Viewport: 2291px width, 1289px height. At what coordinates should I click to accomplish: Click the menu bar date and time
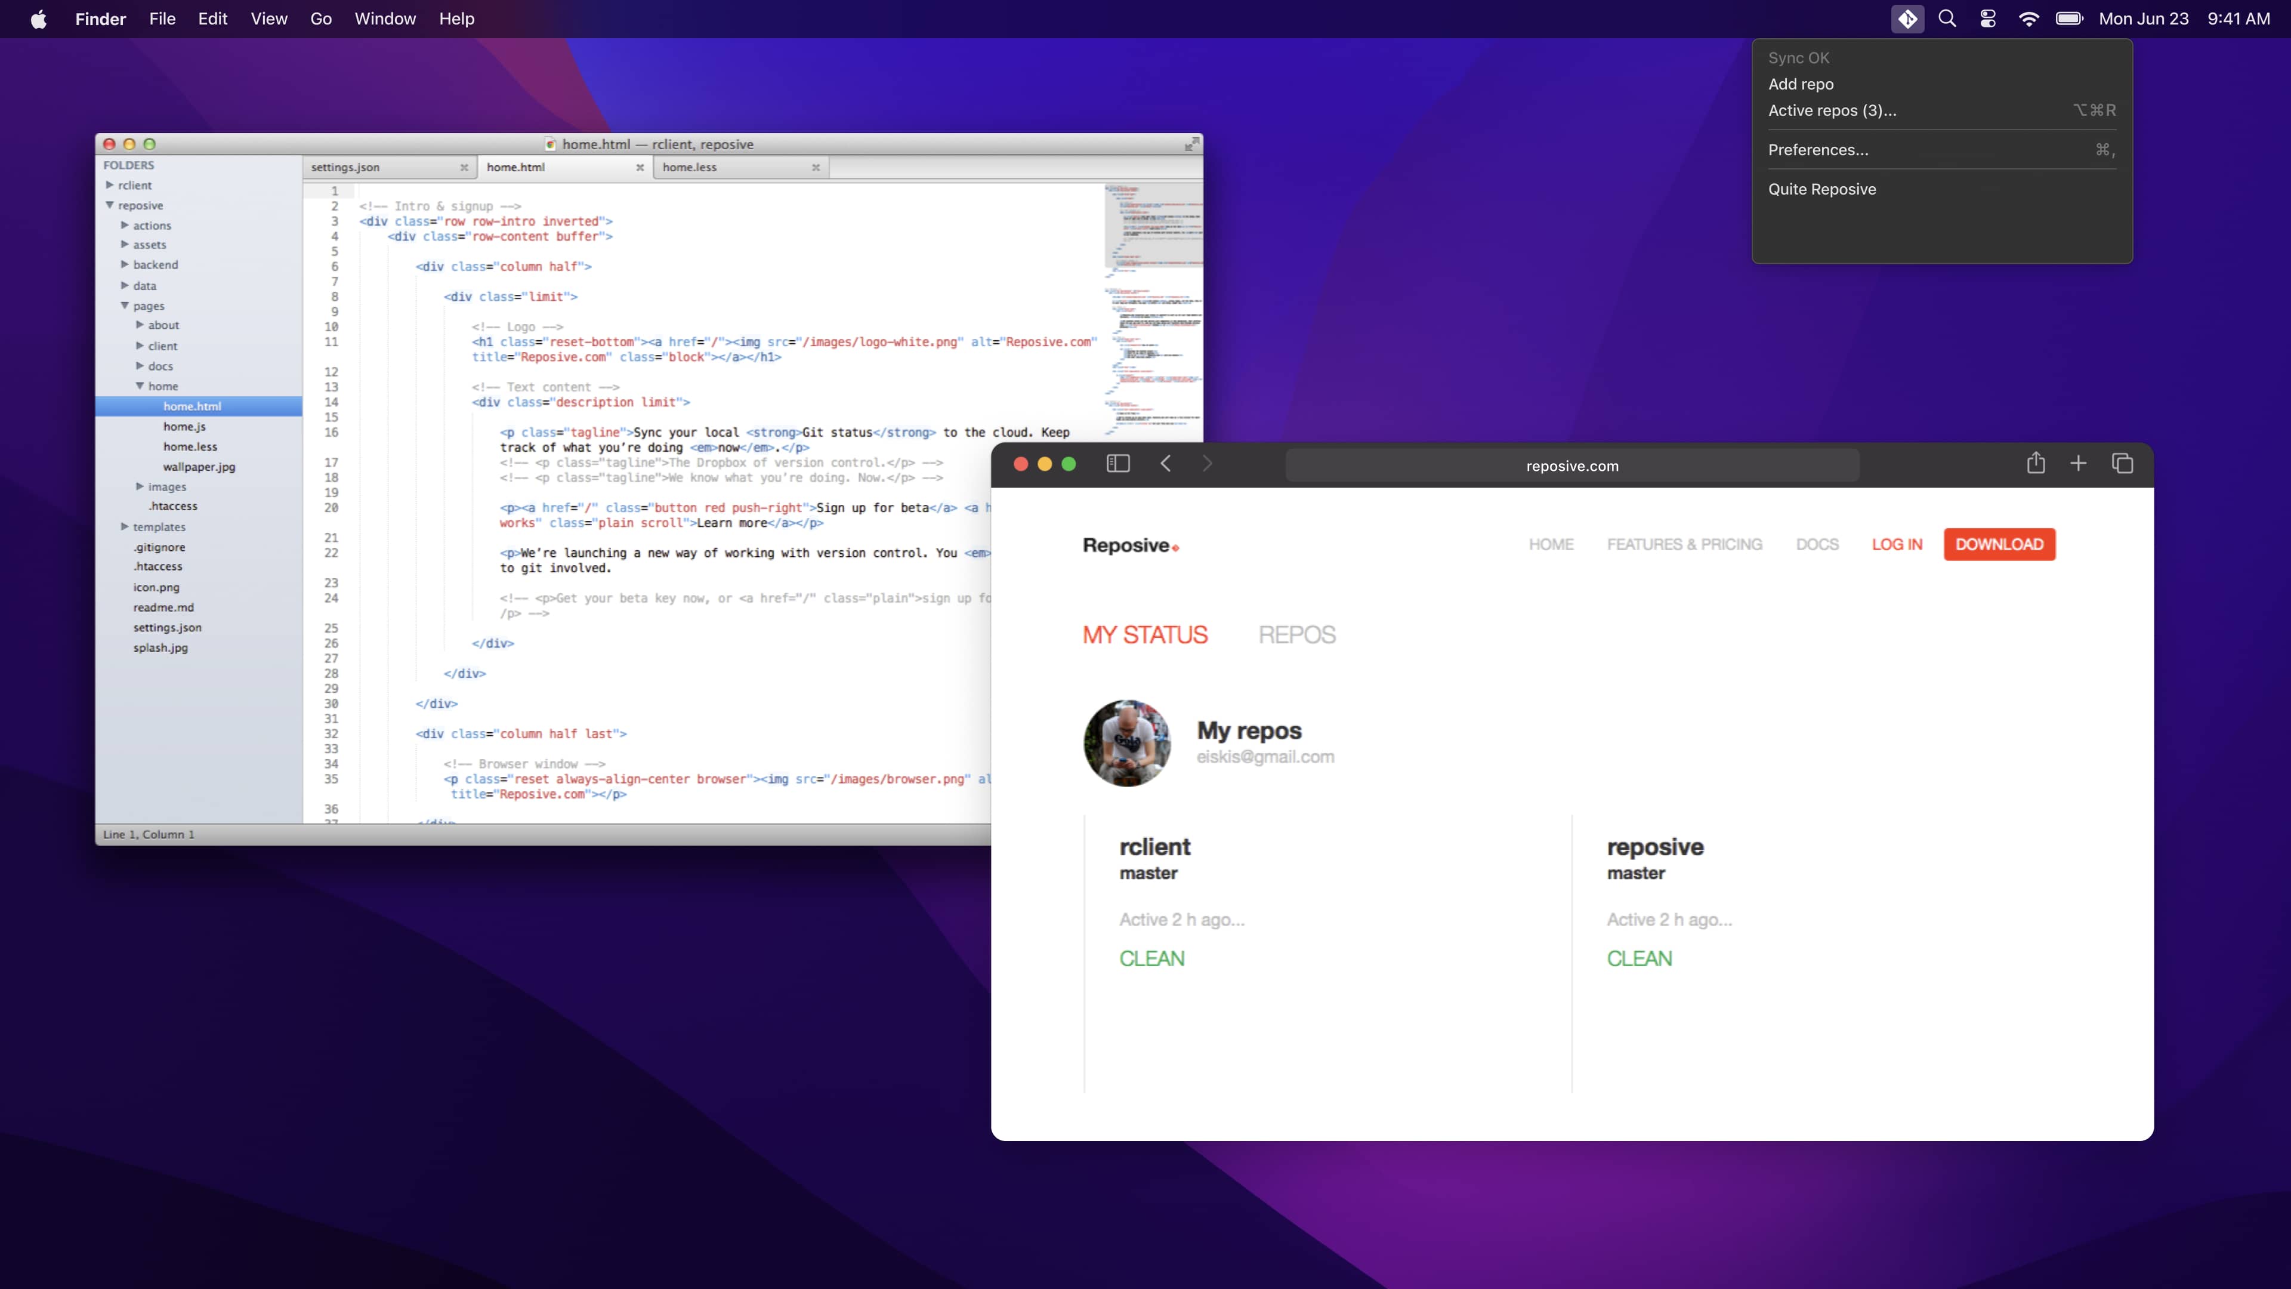pyautogui.click(x=2184, y=18)
